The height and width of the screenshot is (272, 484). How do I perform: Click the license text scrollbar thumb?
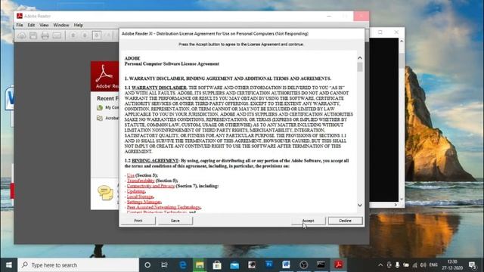(360, 67)
